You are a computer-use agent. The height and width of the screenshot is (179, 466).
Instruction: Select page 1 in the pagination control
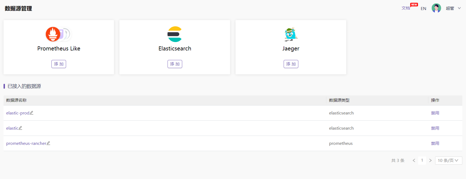tap(422, 160)
